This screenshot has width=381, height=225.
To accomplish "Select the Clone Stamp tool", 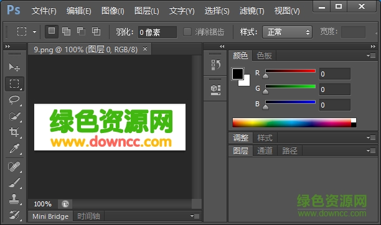I will tap(14, 199).
